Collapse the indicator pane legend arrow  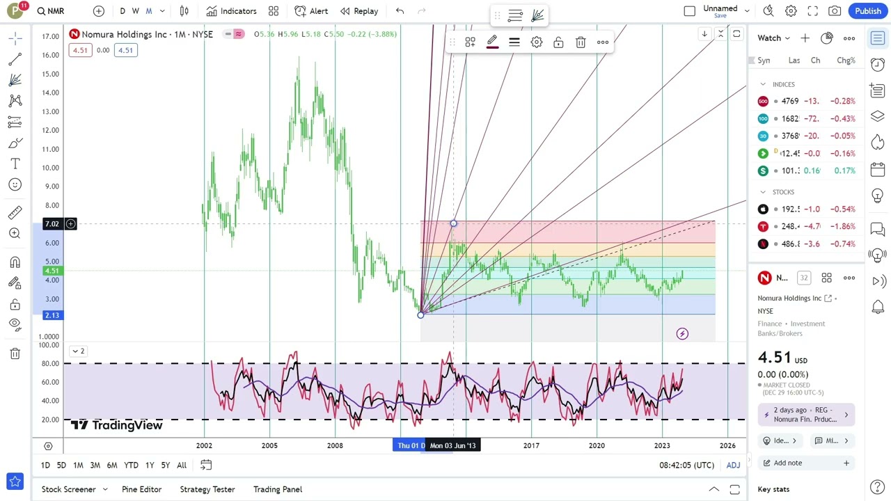point(75,351)
